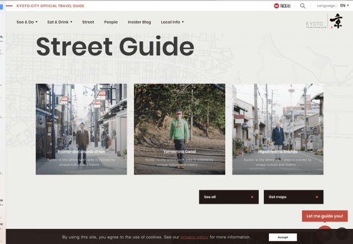Screen dimensions: 353x244
Task: Click Kyoto City Official Travel Guide title
Action: pyautogui.click(x=50, y=6)
